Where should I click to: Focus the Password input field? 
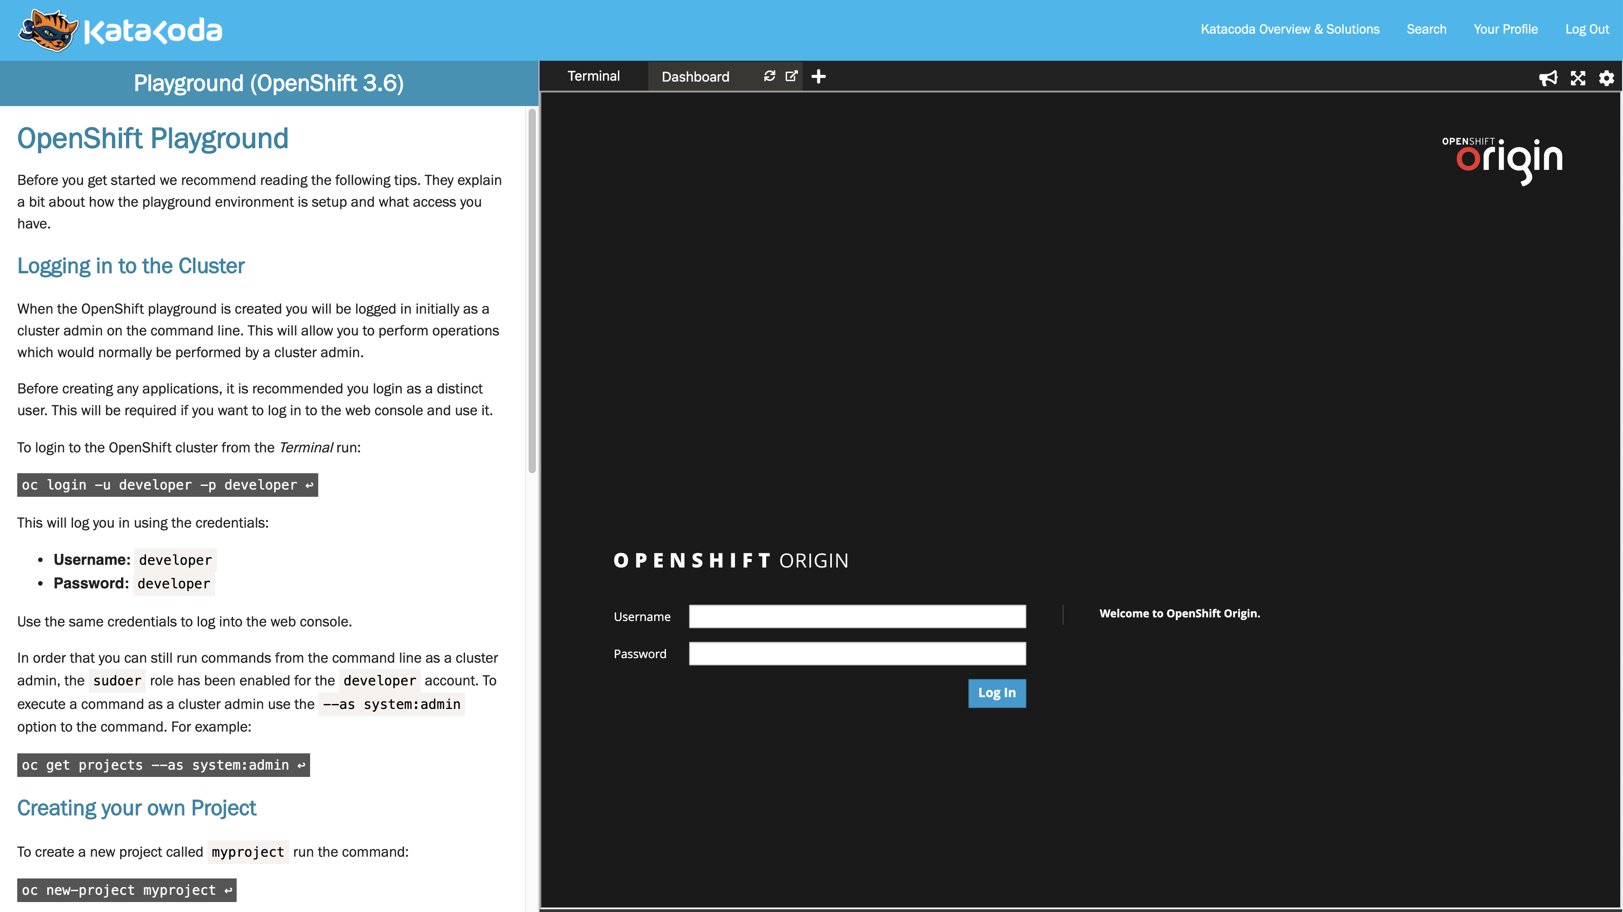(857, 653)
